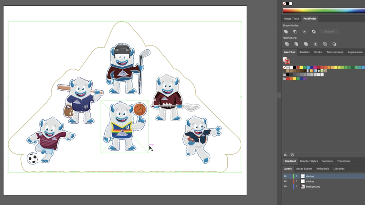The width and height of the screenshot is (365, 205).
Task: Select the fill box in Swatches panel
Action: [x=285, y=59]
